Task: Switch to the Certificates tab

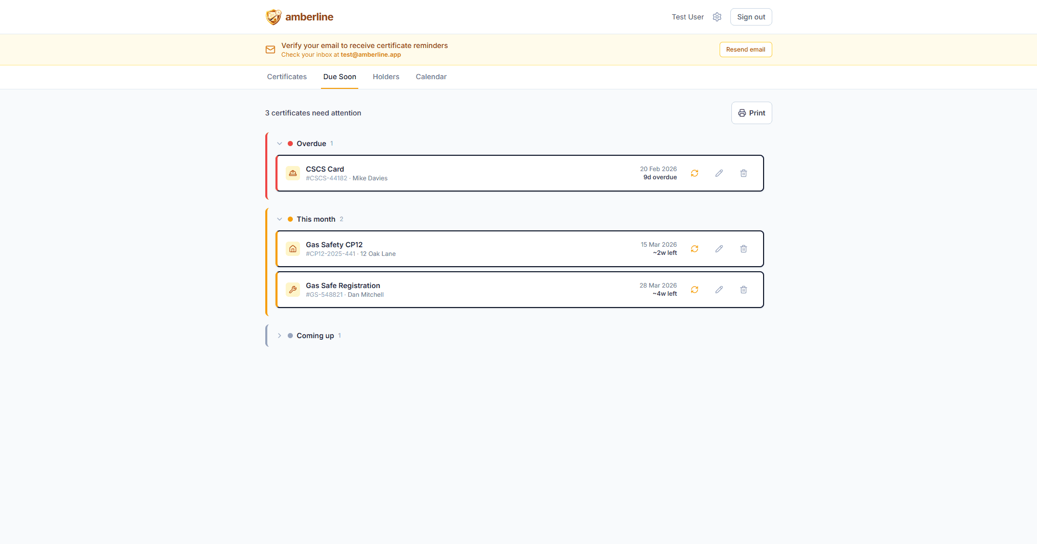Action: 286,77
